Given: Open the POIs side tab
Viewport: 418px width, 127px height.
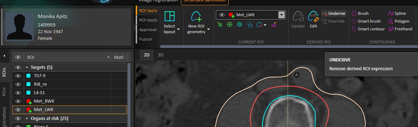Looking at the screenshot, I should pos(5,91).
